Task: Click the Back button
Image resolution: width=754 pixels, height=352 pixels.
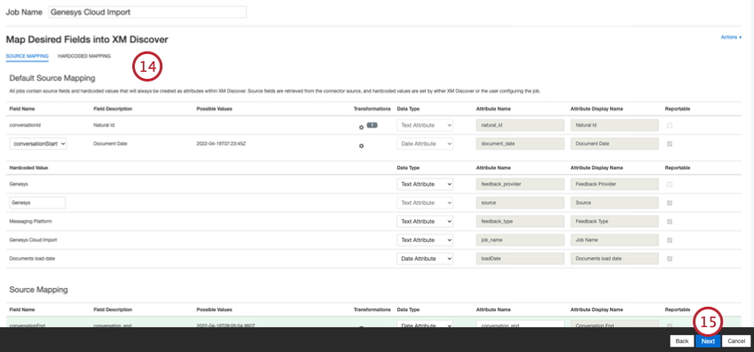Action: coord(682,341)
